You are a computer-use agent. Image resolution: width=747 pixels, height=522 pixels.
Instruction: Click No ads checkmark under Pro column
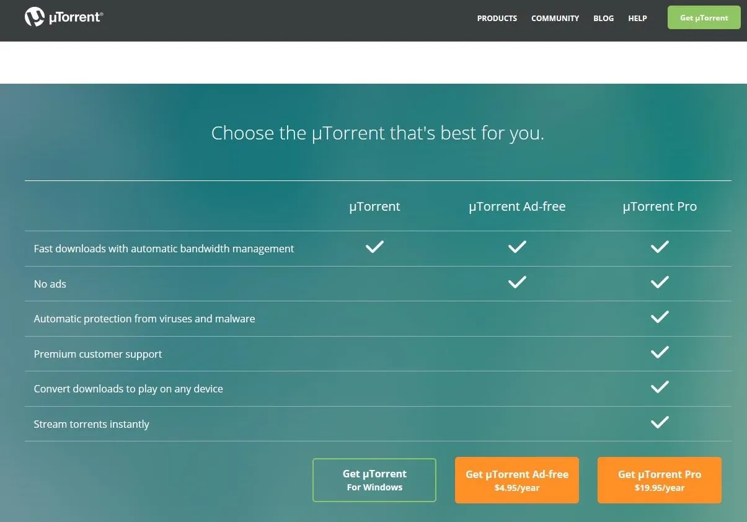click(660, 282)
